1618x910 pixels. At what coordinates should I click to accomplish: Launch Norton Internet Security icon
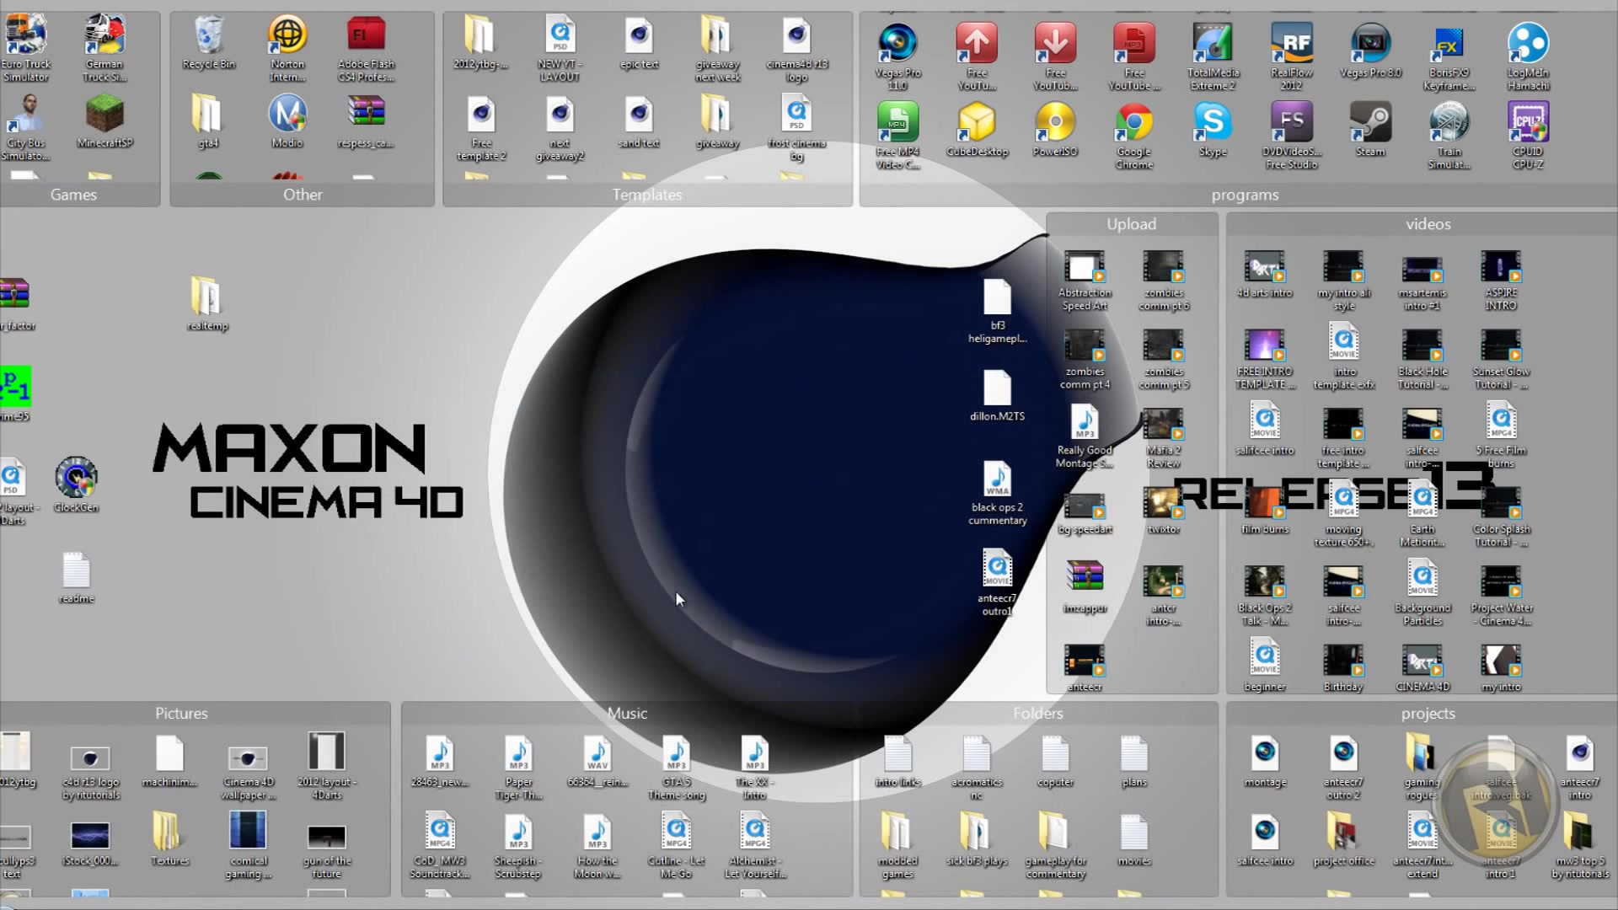[287, 49]
